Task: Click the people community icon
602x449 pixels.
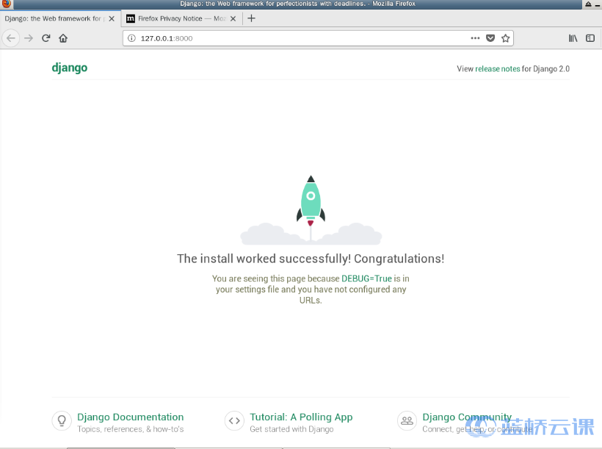Action: tap(407, 420)
